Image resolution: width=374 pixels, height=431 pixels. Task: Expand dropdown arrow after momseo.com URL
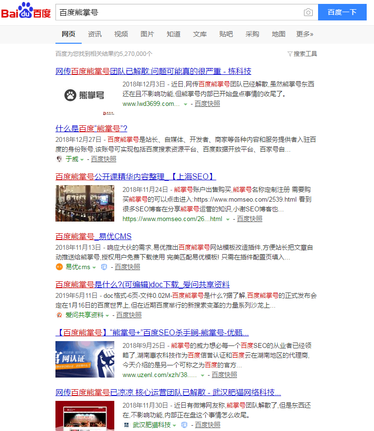[x=228, y=219]
